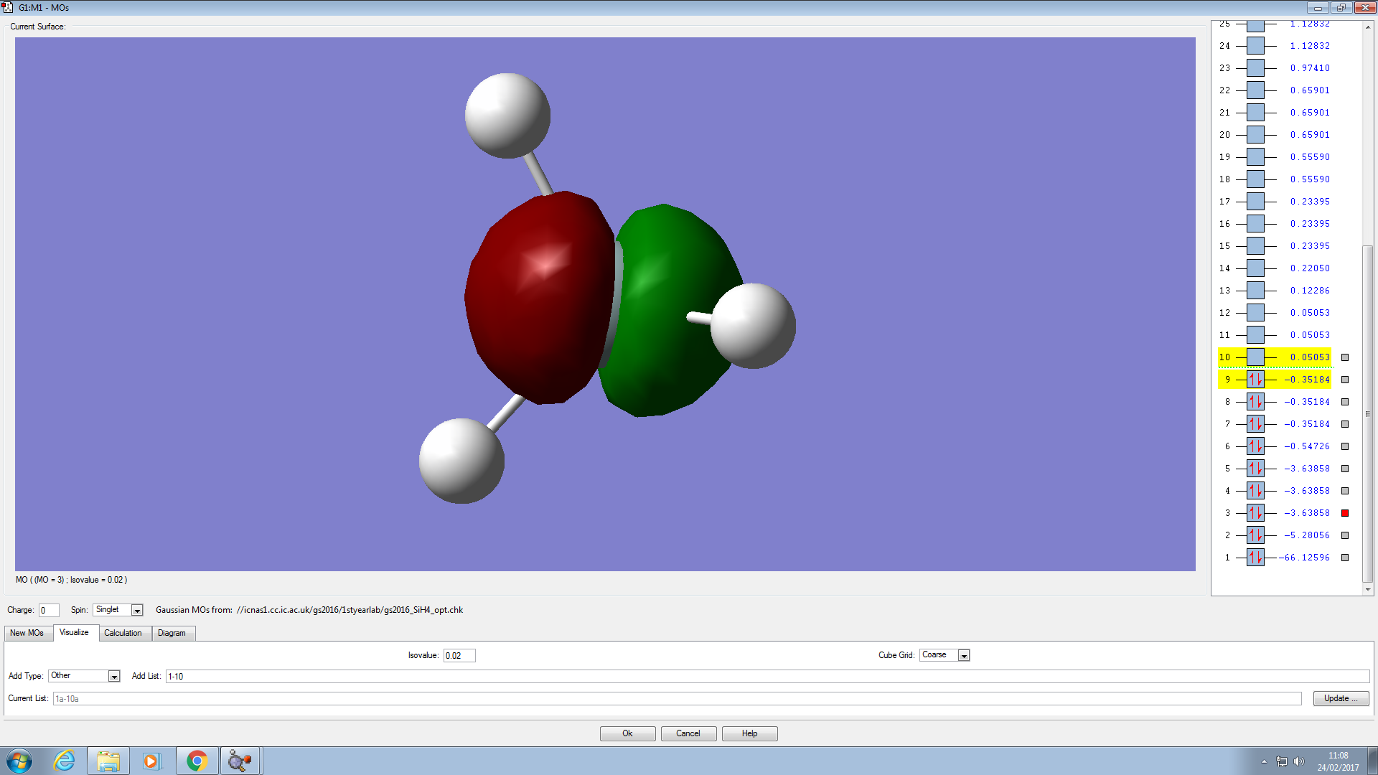Toggle surface marker for orbital 5

coord(1345,469)
